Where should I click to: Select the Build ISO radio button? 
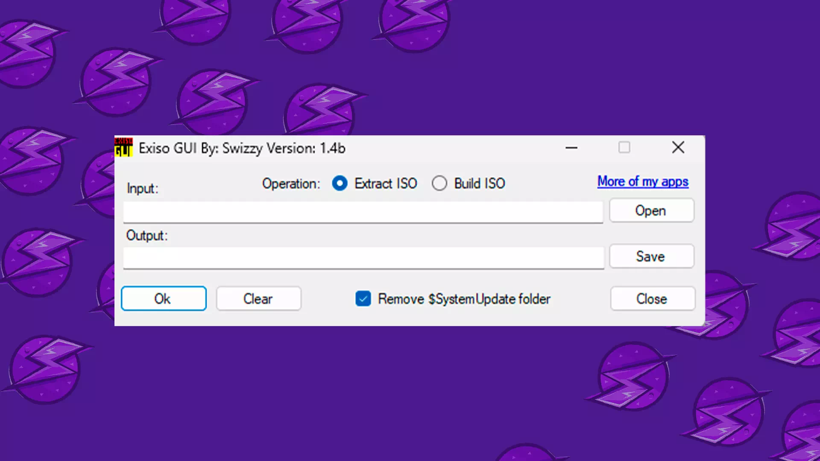pyautogui.click(x=439, y=184)
